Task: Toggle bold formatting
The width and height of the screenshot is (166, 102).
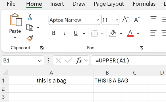Action: point(54,33)
